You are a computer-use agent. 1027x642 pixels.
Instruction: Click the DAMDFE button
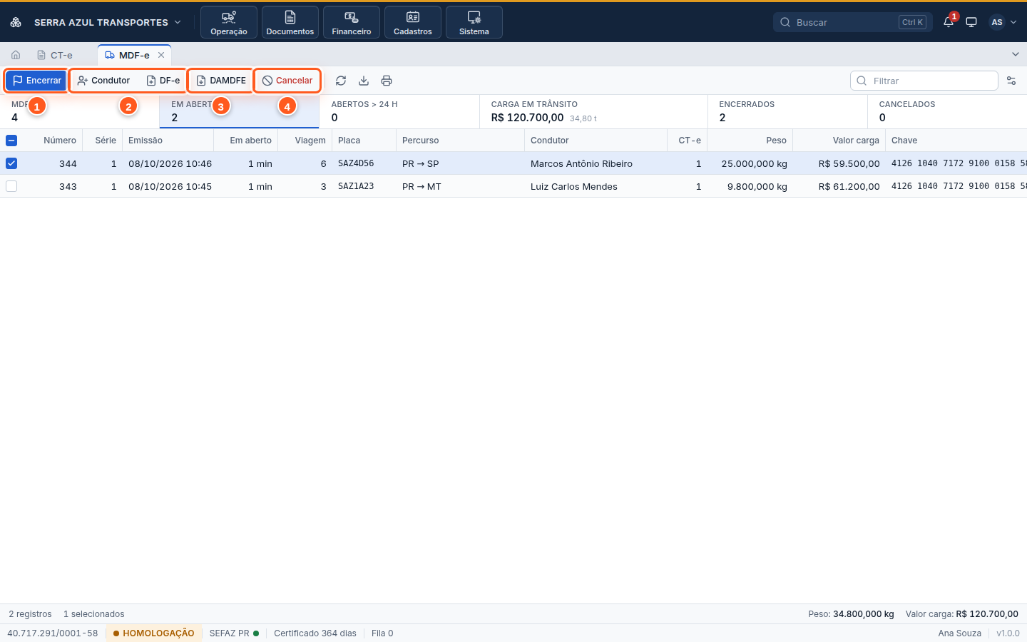[221, 81]
